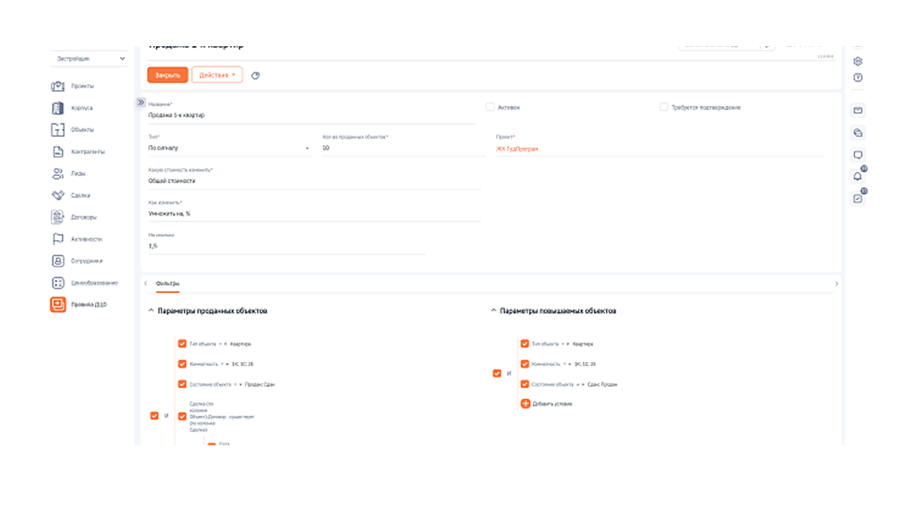Open Лиды people icon in sidebar
The width and height of the screenshot is (917, 505).
pos(58,174)
